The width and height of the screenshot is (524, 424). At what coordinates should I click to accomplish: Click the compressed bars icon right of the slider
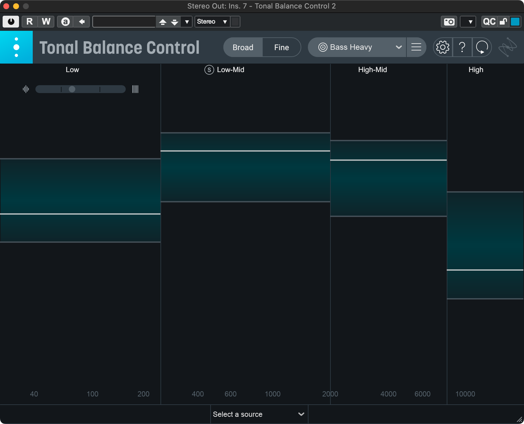(x=135, y=89)
